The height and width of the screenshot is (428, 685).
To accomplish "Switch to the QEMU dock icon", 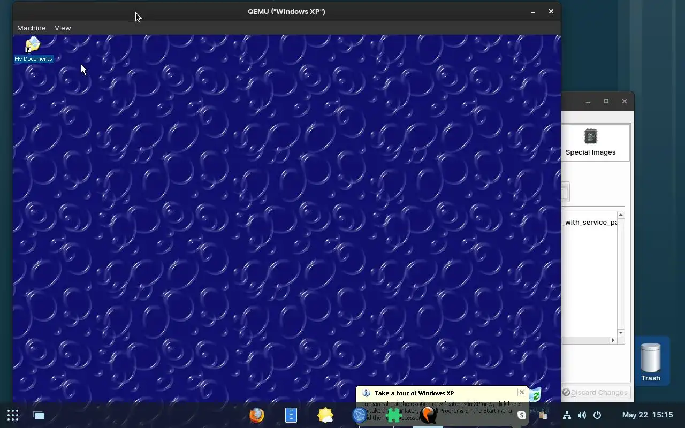I will pyautogui.click(x=428, y=415).
